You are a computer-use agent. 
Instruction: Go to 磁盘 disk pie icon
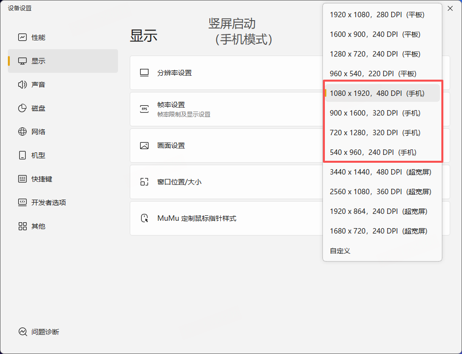pos(23,108)
